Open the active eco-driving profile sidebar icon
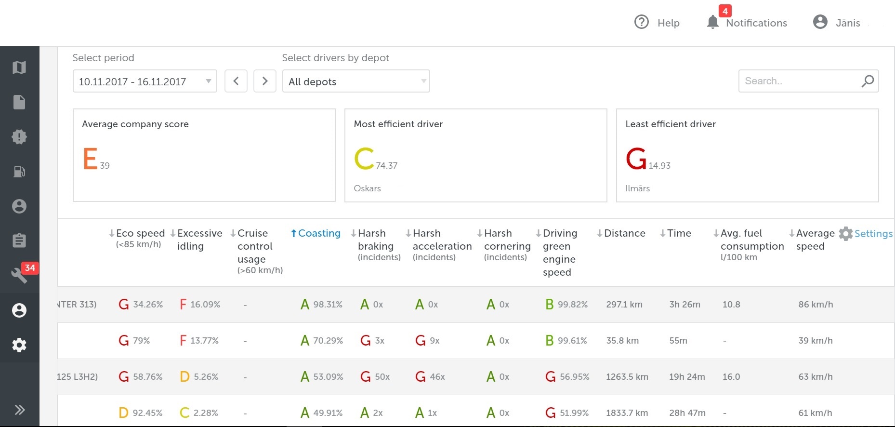Viewport: 895px width, 427px height. pos(19,310)
